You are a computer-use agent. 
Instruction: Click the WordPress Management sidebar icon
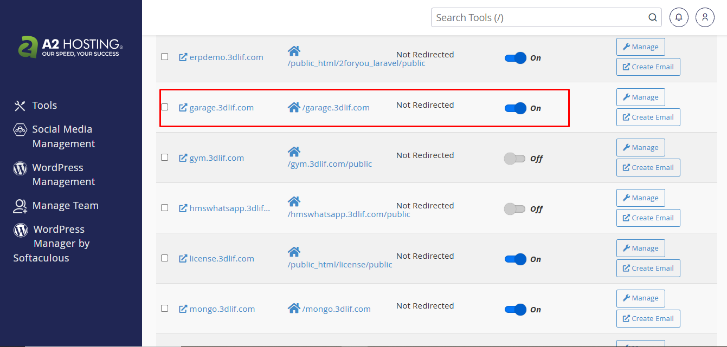click(x=20, y=167)
